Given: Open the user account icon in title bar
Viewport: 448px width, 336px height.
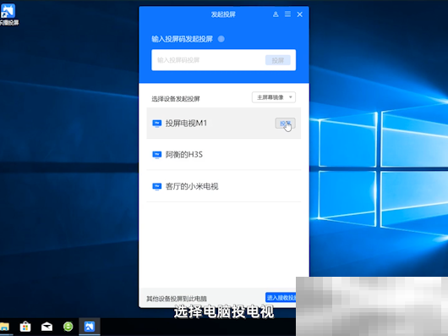Looking at the screenshot, I should pos(276,14).
